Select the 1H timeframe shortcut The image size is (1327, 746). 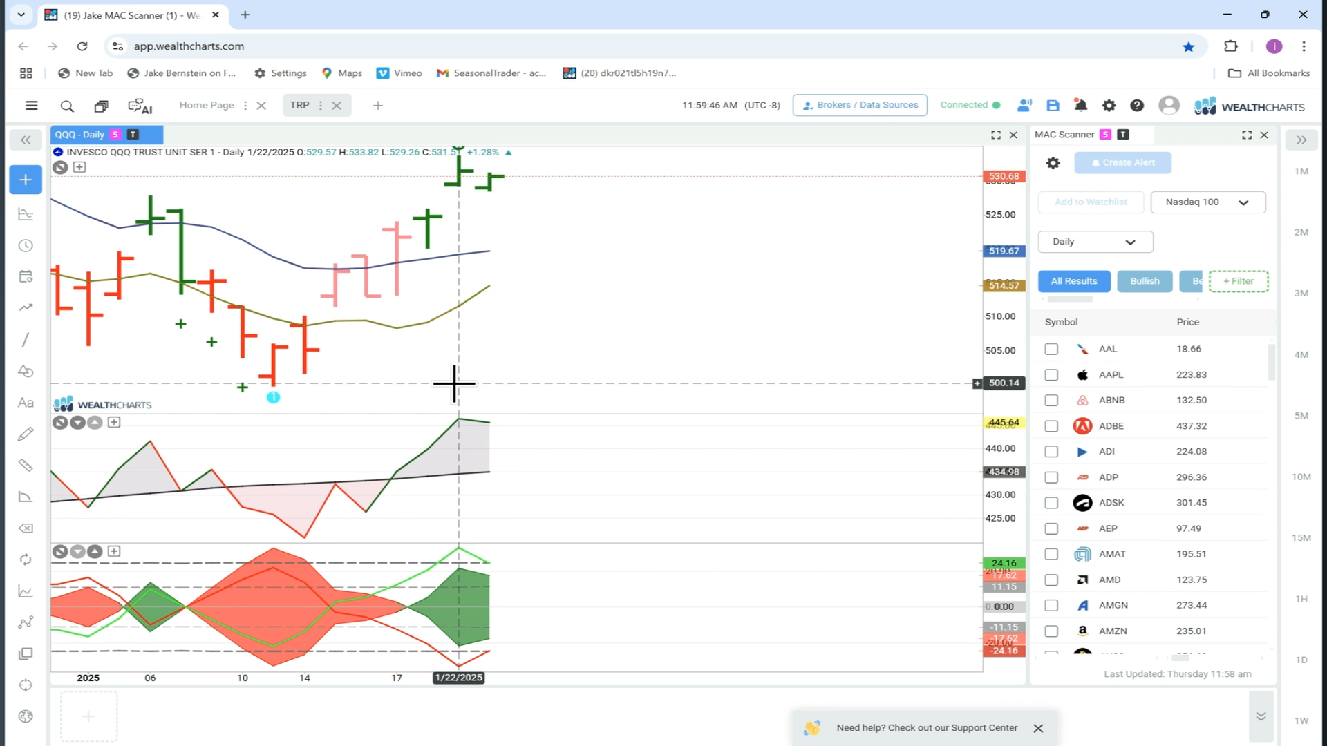[1301, 599]
